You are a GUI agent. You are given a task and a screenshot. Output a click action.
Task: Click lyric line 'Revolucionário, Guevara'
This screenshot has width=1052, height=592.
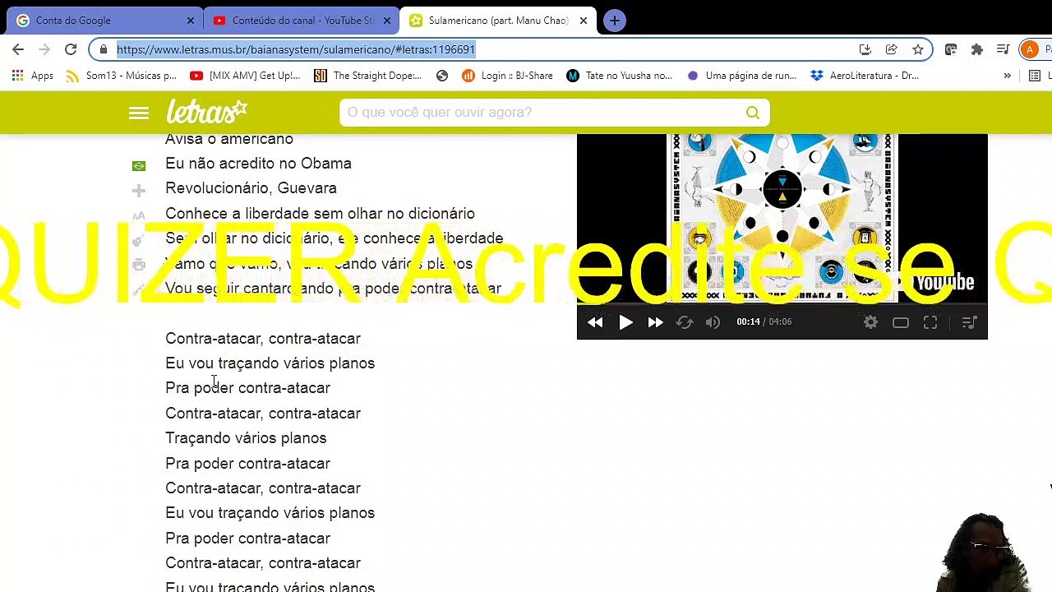click(x=251, y=188)
